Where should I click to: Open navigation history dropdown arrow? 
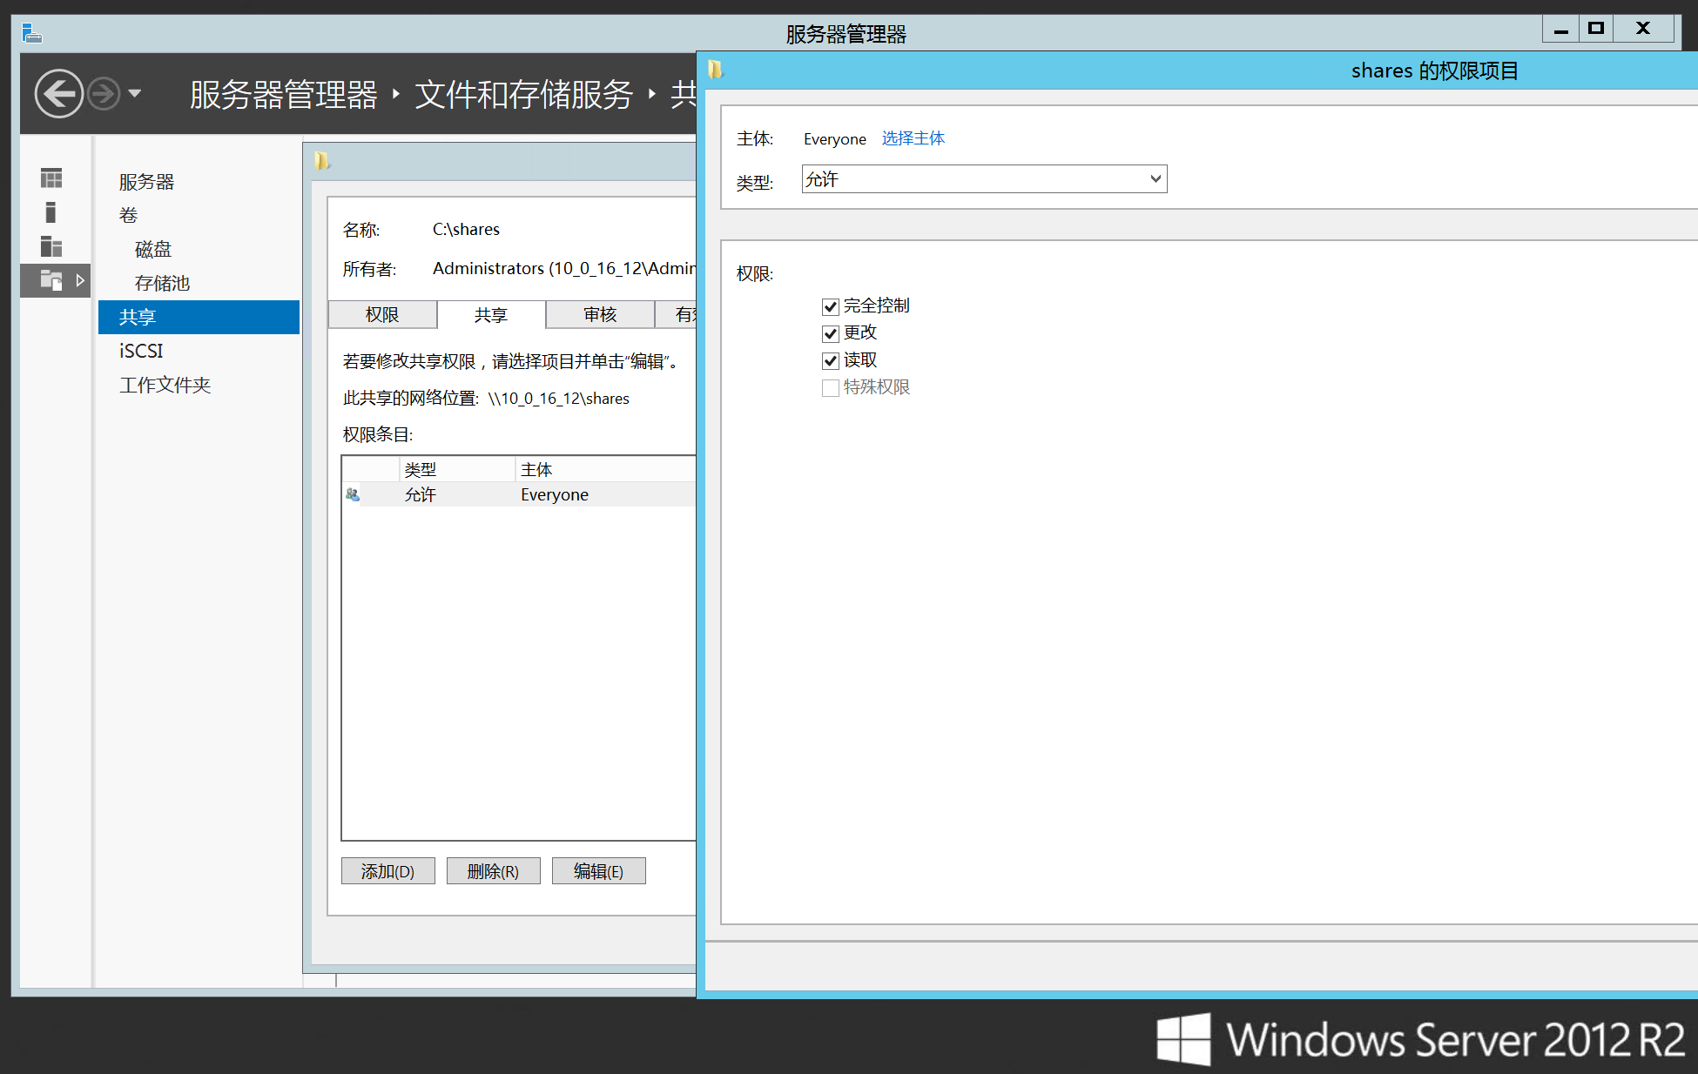coord(135,93)
